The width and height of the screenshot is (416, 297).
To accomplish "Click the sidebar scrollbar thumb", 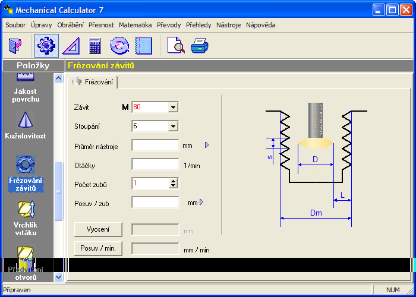I will coord(58,191).
